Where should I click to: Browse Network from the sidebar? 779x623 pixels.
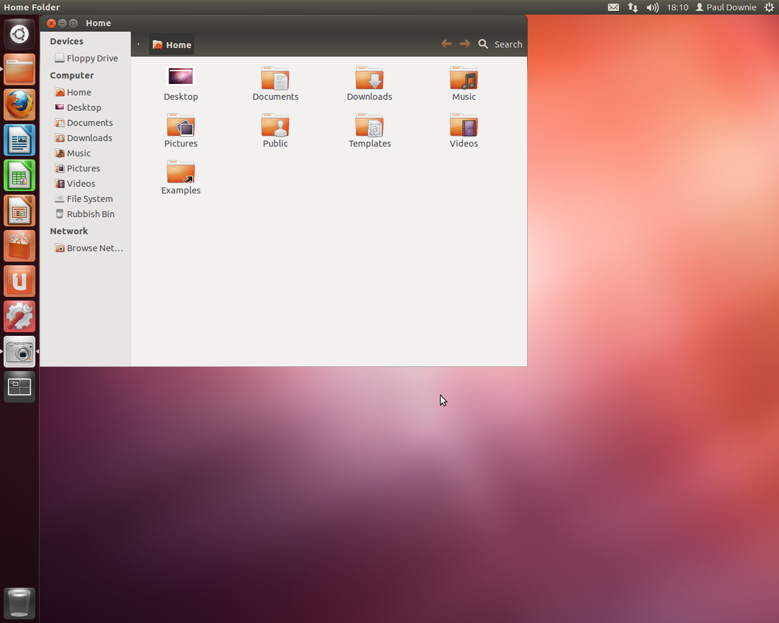[89, 248]
